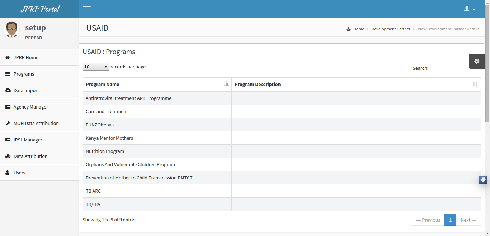The height and width of the screenshot is (236, 490).
Task: Click the Next pagination button
Action: click(468, 220)
